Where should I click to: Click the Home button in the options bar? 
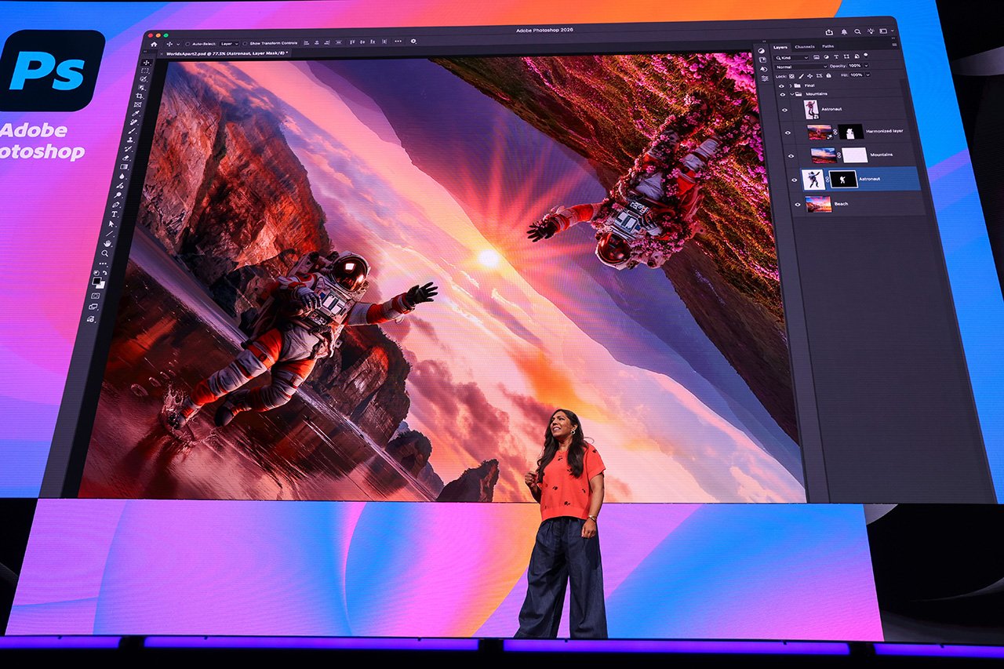153,42
